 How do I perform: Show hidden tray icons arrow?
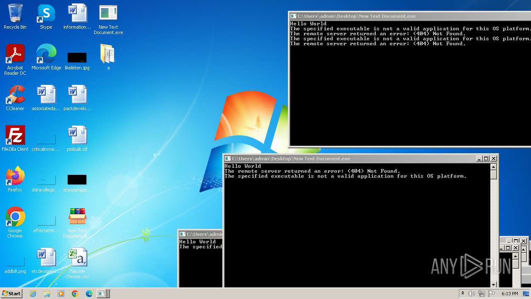click(x=463, y=294)
